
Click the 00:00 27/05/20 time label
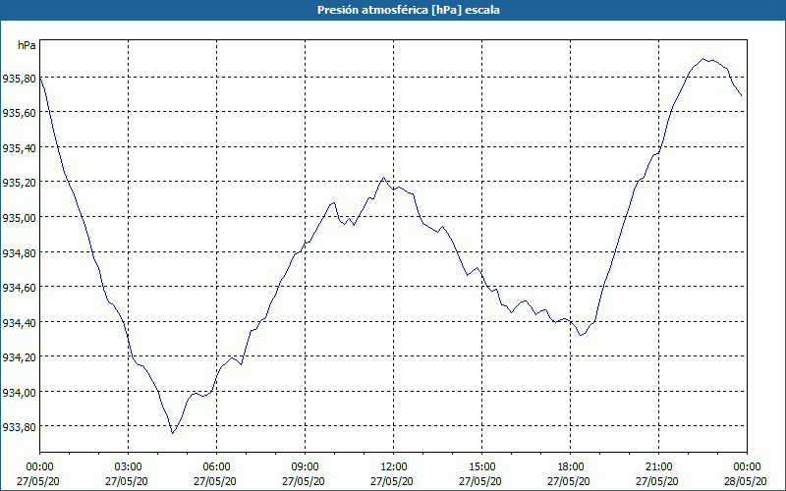(38, 474)
